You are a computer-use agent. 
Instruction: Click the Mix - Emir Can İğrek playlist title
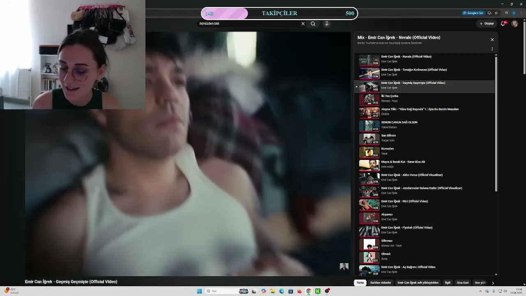(x=399, y=37)
